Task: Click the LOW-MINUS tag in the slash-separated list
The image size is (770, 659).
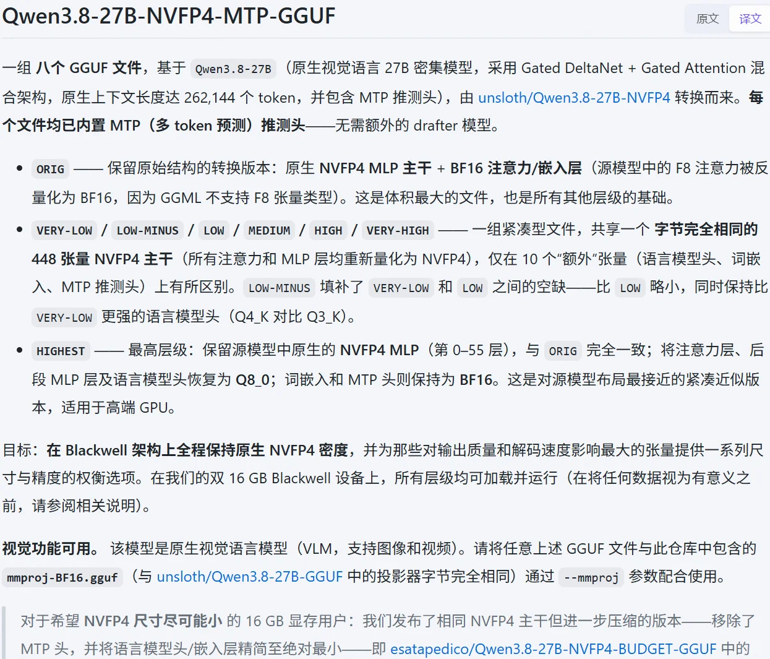Action: click(x=147, y=230)
